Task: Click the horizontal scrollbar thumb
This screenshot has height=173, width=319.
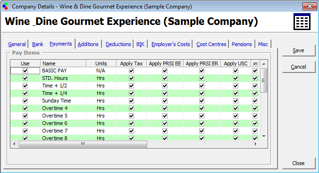Action: pyautogui.click(x=83, y=144)
